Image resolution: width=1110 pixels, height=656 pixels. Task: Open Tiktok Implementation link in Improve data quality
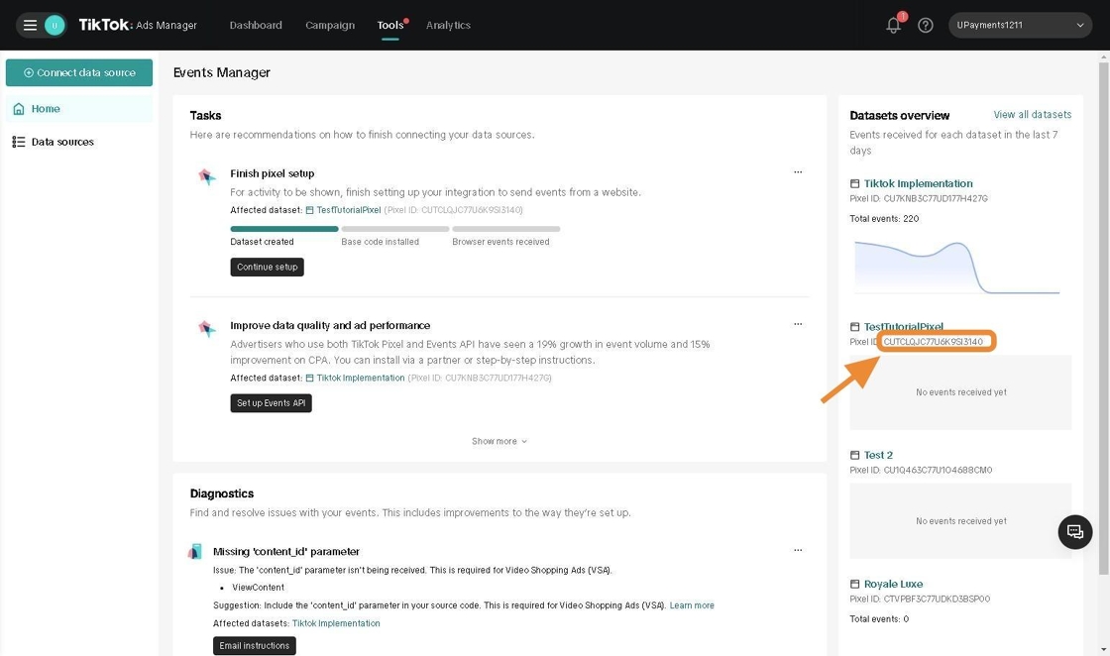coord(361,378)
